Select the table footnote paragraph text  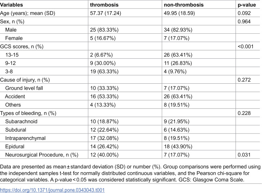click(x=130, y=173)
